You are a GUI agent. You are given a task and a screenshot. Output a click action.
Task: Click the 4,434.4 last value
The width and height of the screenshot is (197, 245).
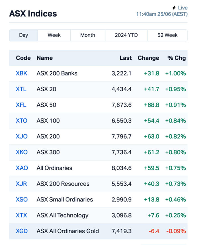click(x=121, y=89)
